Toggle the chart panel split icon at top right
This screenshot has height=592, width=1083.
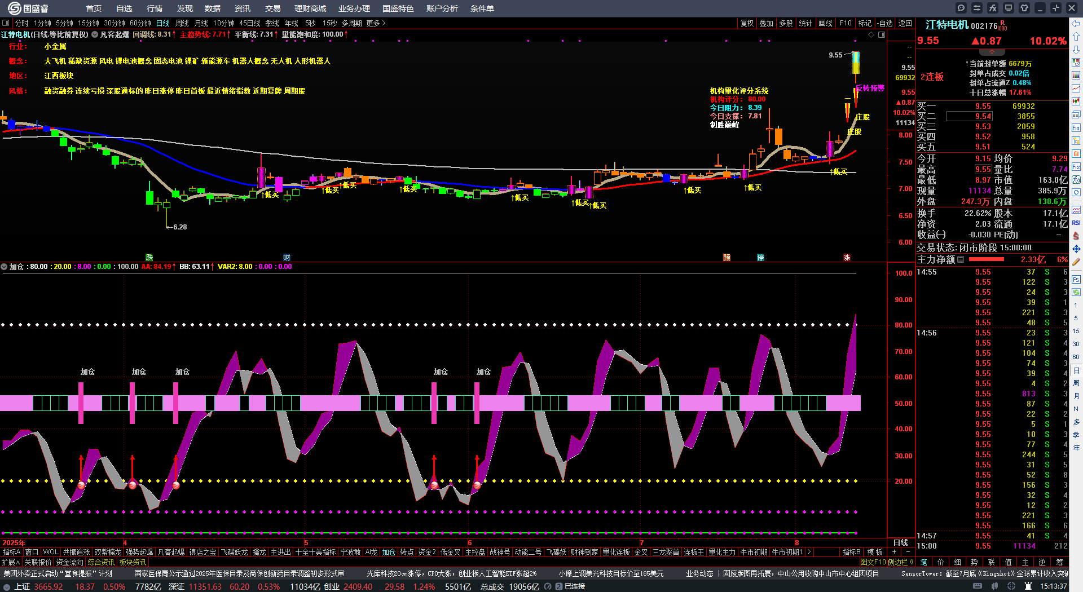pyautogui.click(x=882, y=35)
